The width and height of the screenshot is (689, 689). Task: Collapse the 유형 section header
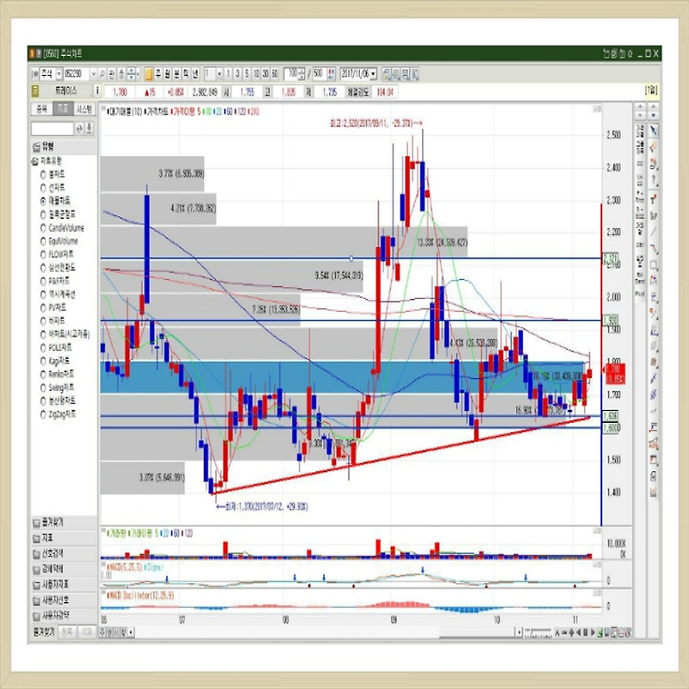64,146
